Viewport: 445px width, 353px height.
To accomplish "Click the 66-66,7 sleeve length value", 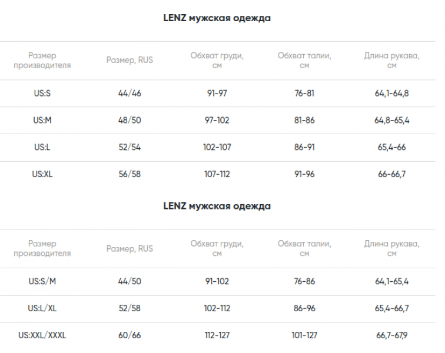I will [x=391, y=174].
